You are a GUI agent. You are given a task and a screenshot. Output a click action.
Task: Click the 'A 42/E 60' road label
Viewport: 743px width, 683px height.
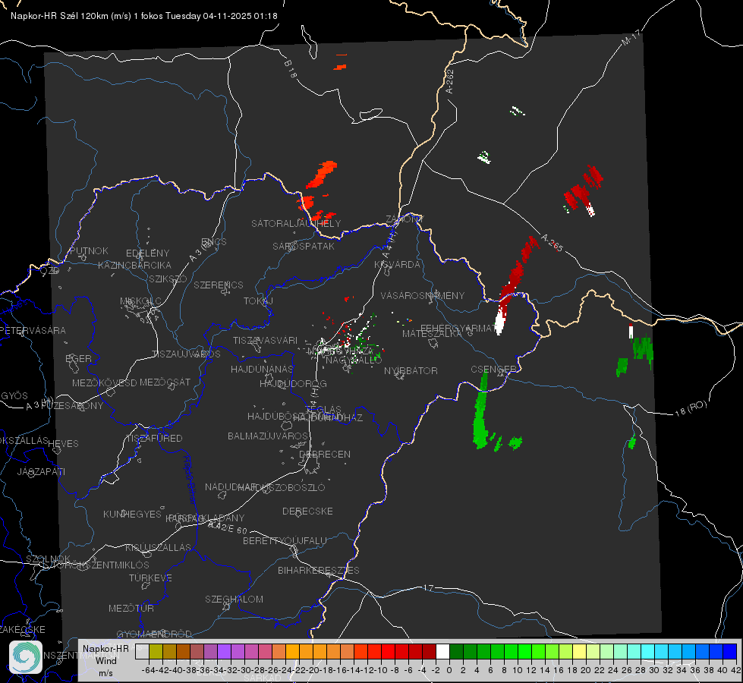pos(228,527)
